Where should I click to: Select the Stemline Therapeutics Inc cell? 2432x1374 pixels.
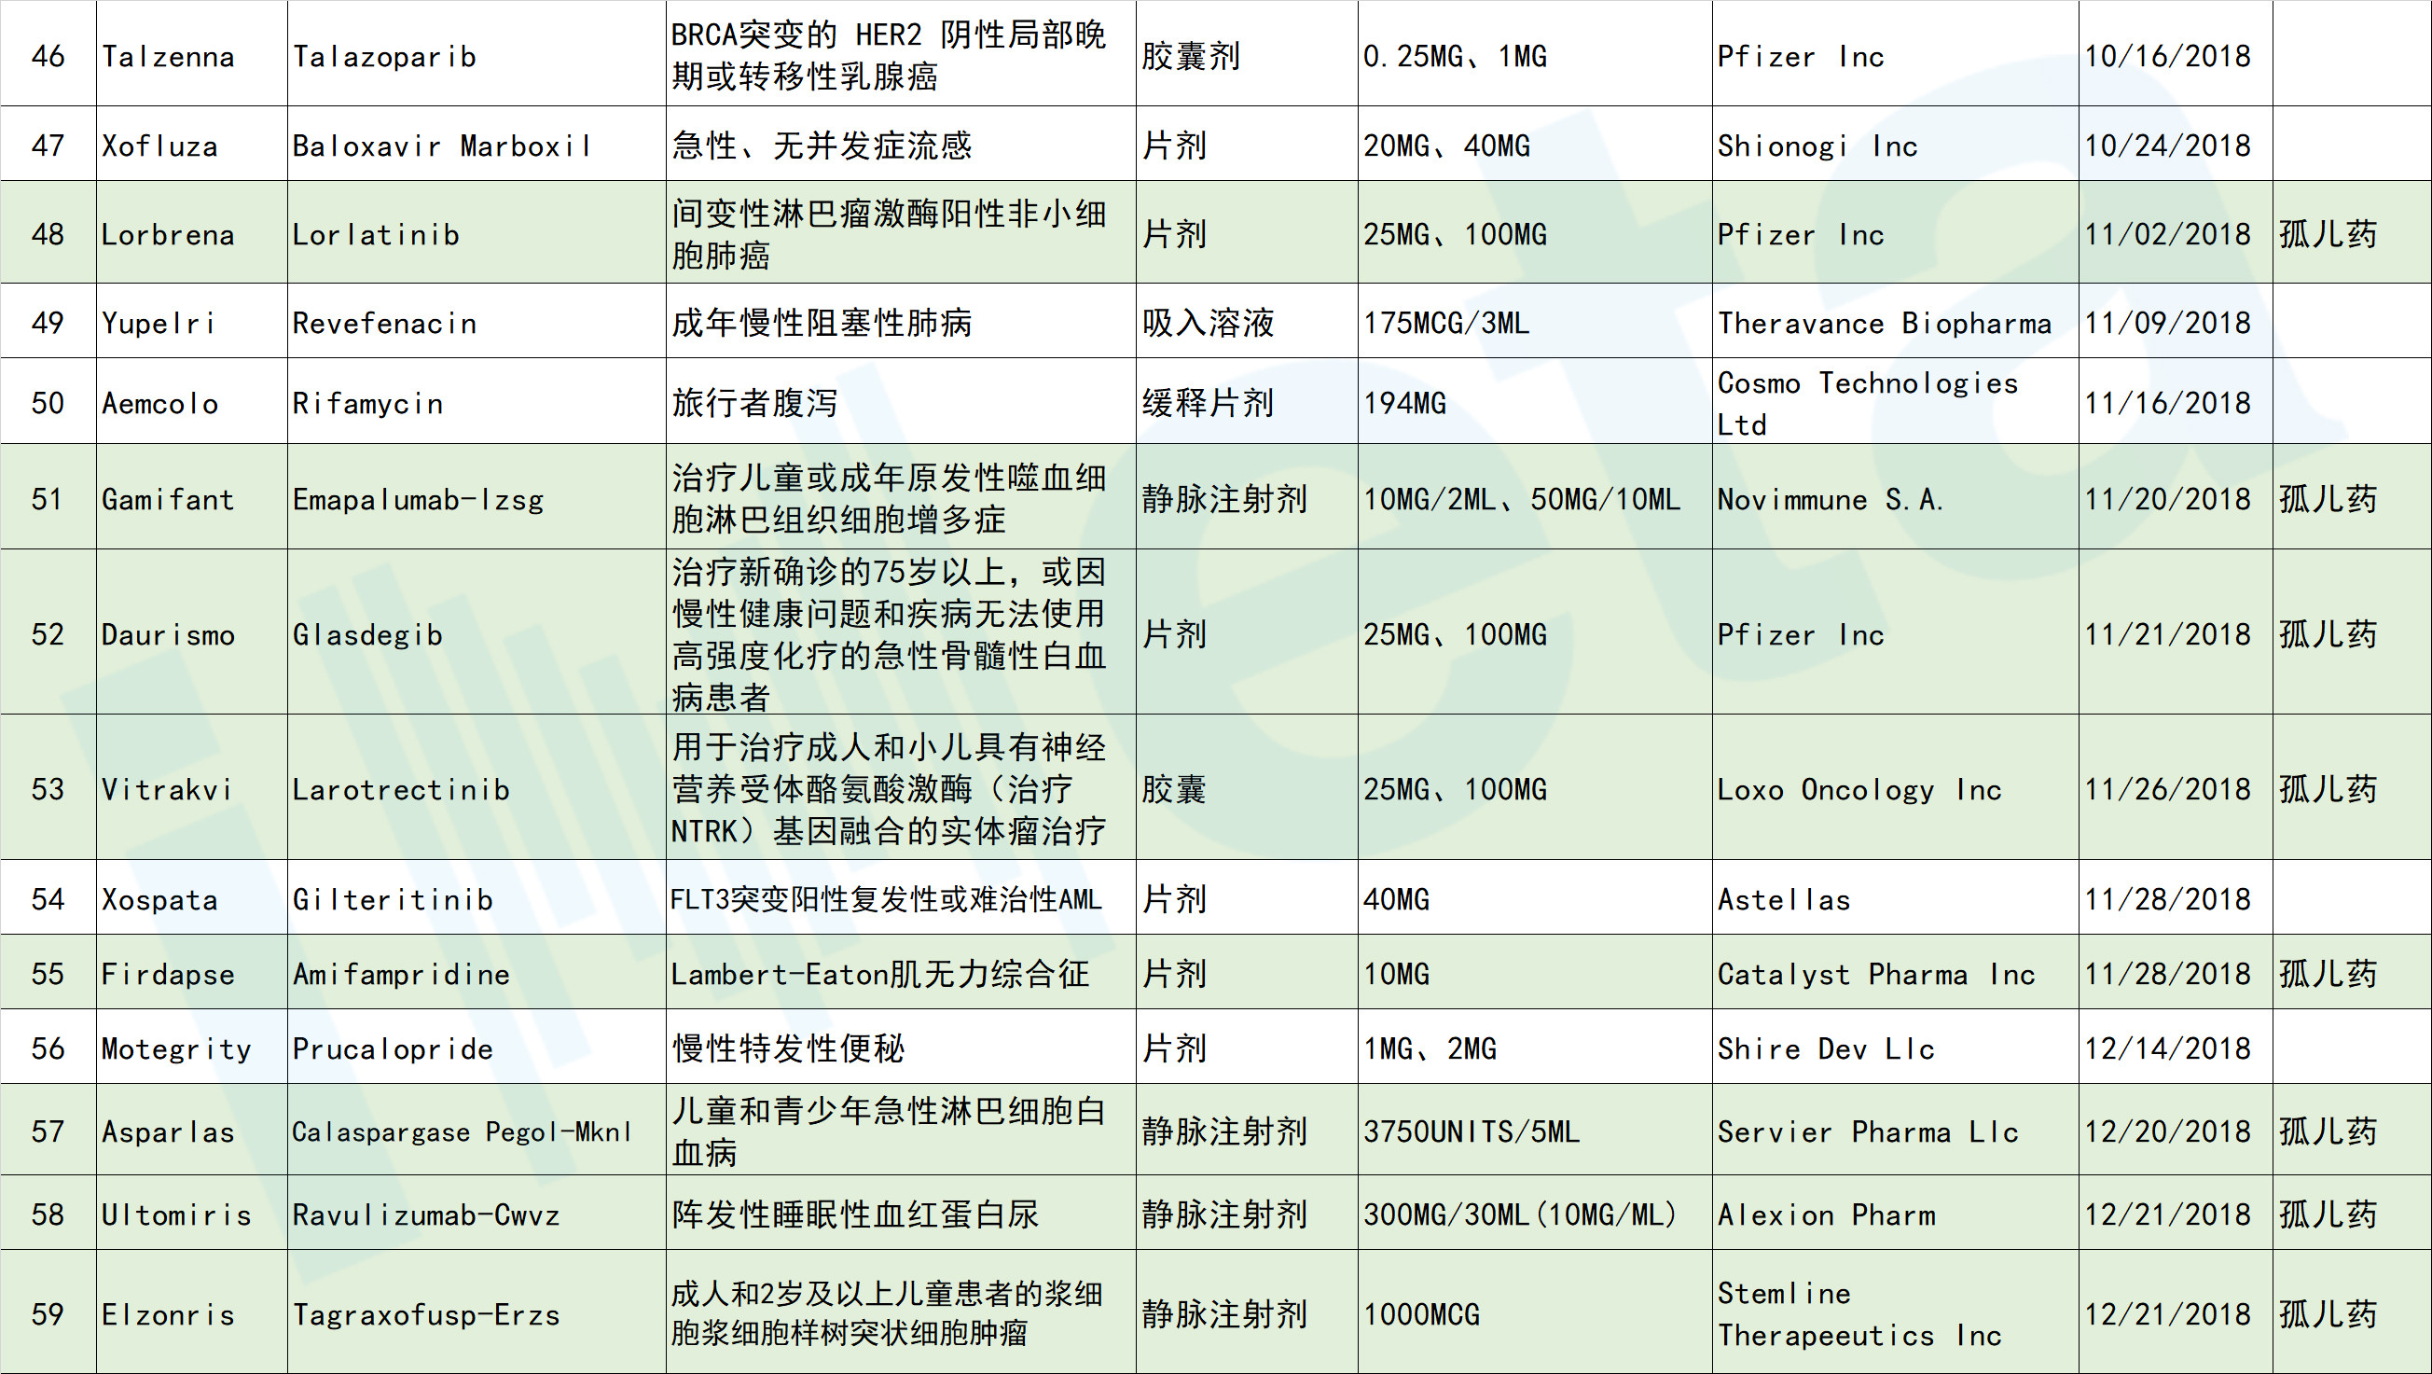[x=1896, y=1312]
